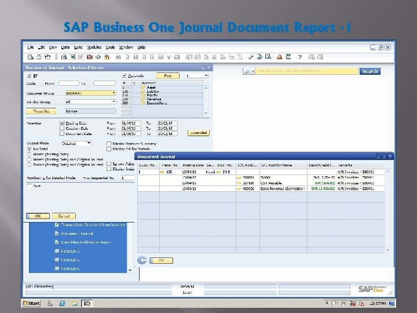The image size is (417, 313).
Task: Open the Calendar toolbar icon
Action: click(x=288, y=57)
